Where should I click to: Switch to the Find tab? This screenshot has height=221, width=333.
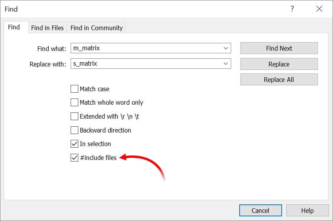click(x=14, y=27)
